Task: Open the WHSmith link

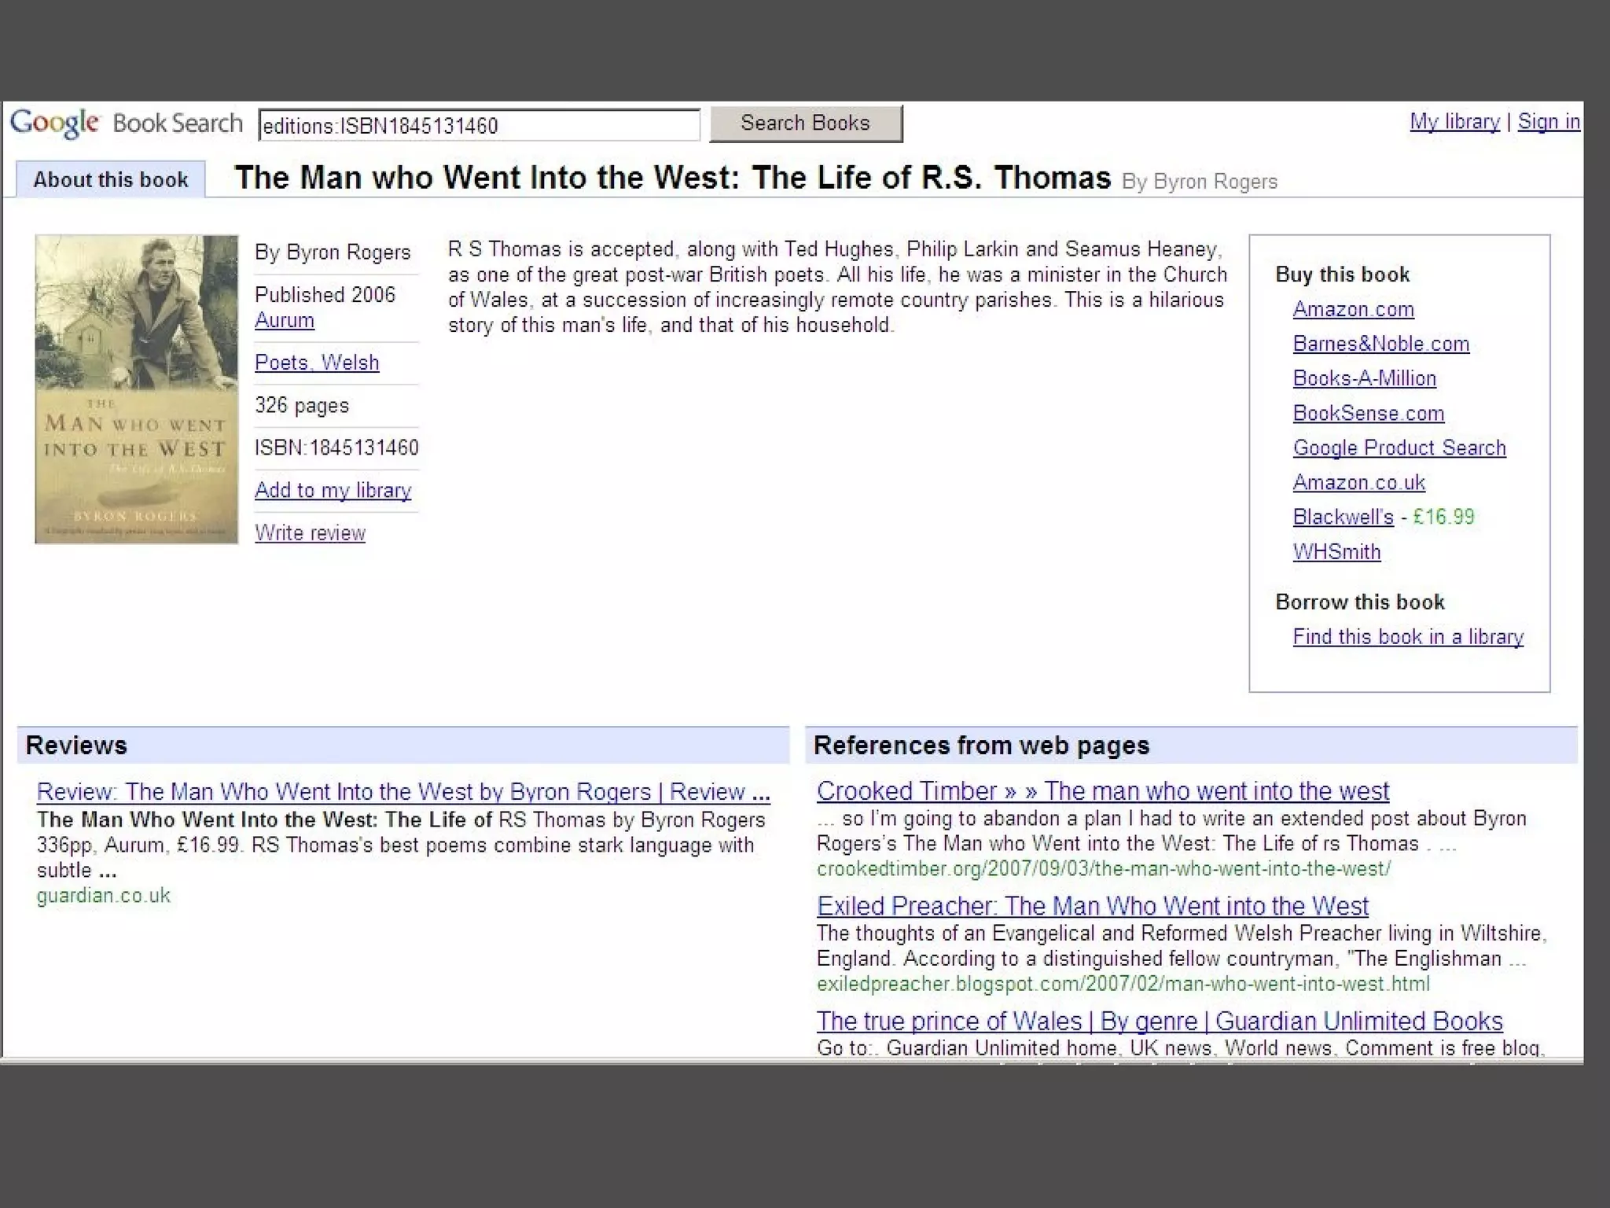Action: pos(1336,552)
